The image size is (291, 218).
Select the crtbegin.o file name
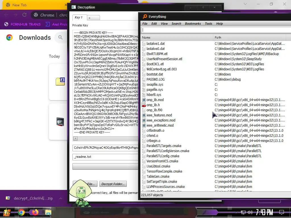click(x=153, y=141)
